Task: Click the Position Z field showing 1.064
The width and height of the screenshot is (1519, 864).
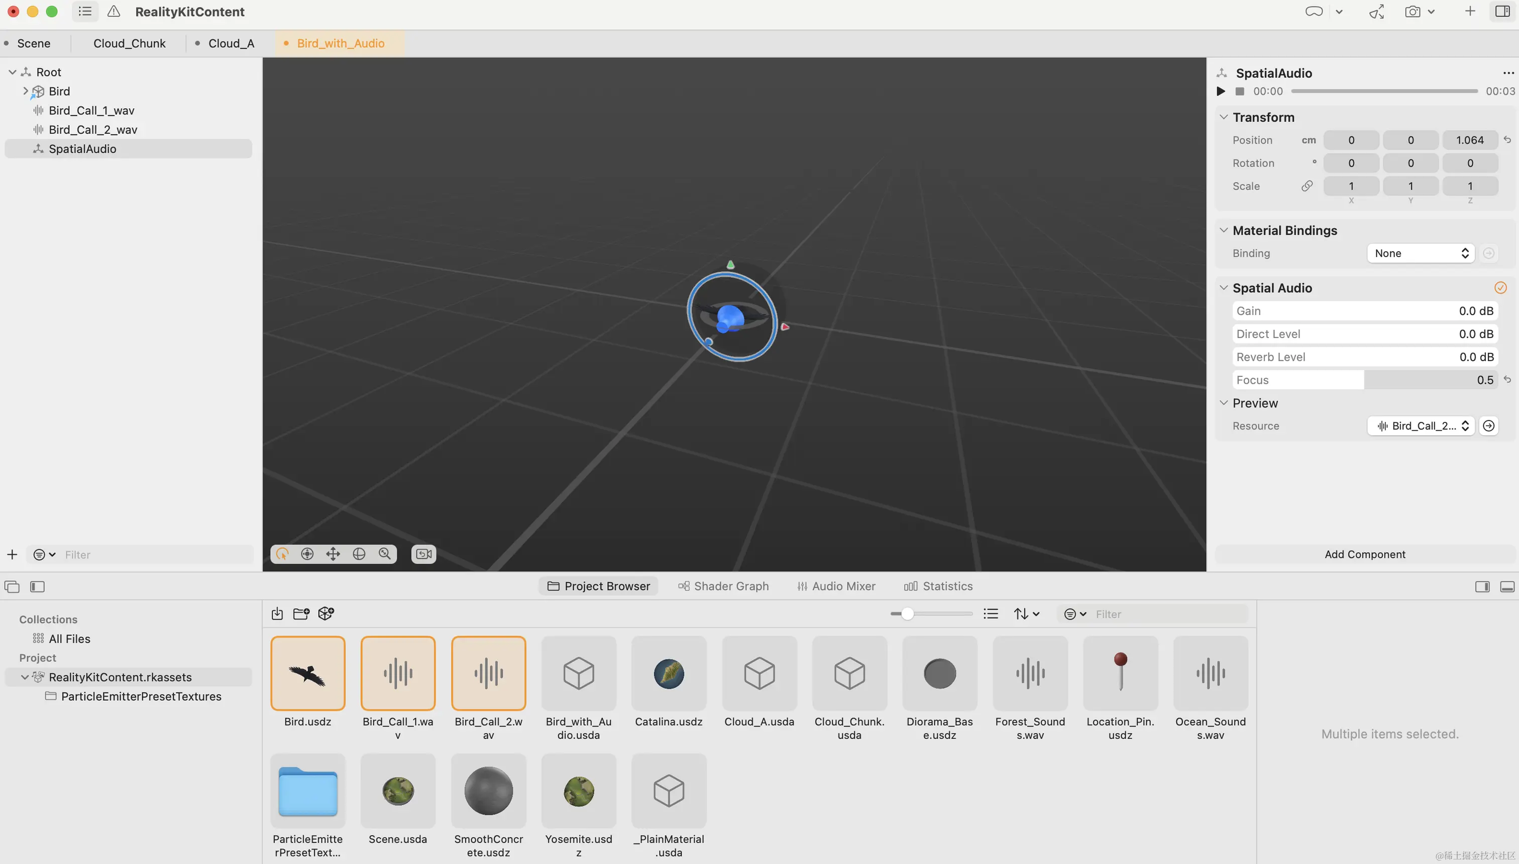Action: coord(1470,140)
